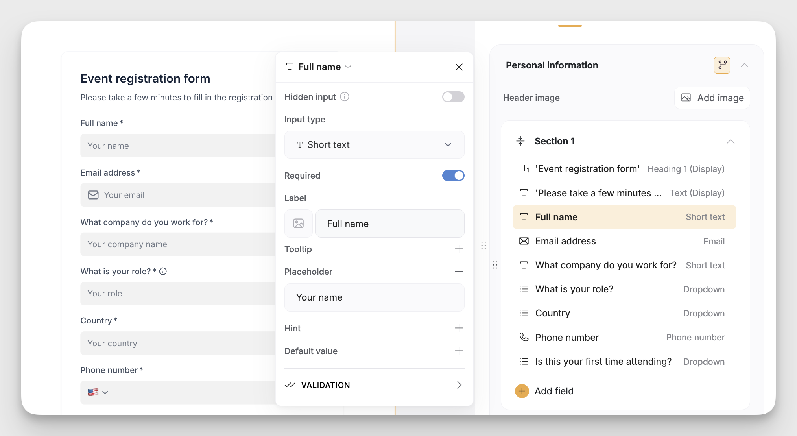Click the H1 heading icon

pyautogui.click(x=524, y=169)
